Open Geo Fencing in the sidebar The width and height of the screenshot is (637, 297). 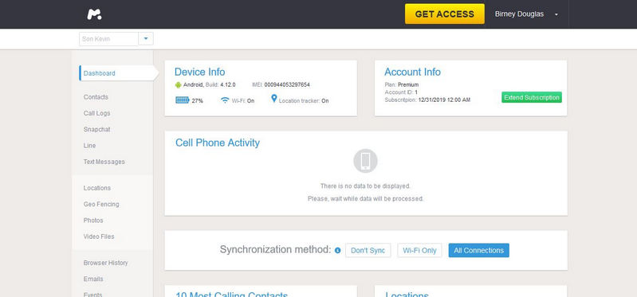(101, 204)
